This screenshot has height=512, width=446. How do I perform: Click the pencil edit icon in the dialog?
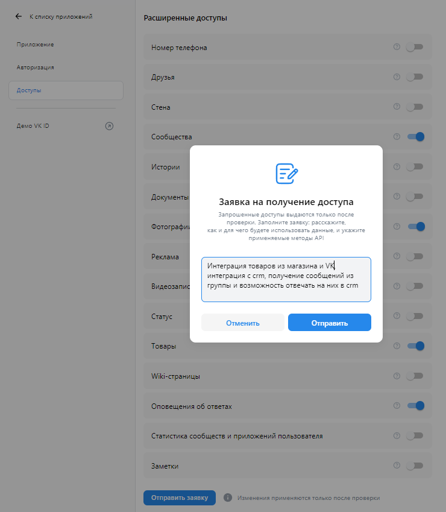click(x=286, y=174)
